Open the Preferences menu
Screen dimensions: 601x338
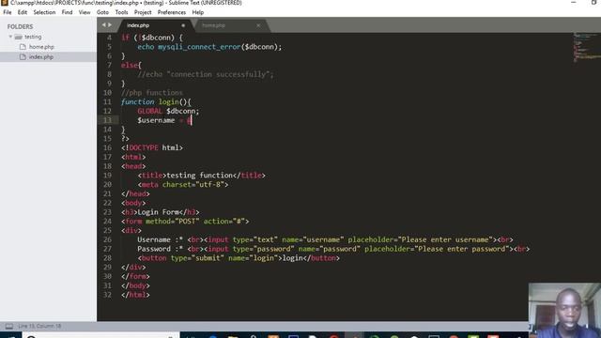(171, 12)
